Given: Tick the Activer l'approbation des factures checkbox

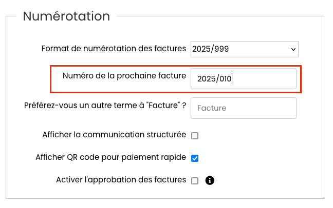Looking at the screenshot, I should pos(195,181).
